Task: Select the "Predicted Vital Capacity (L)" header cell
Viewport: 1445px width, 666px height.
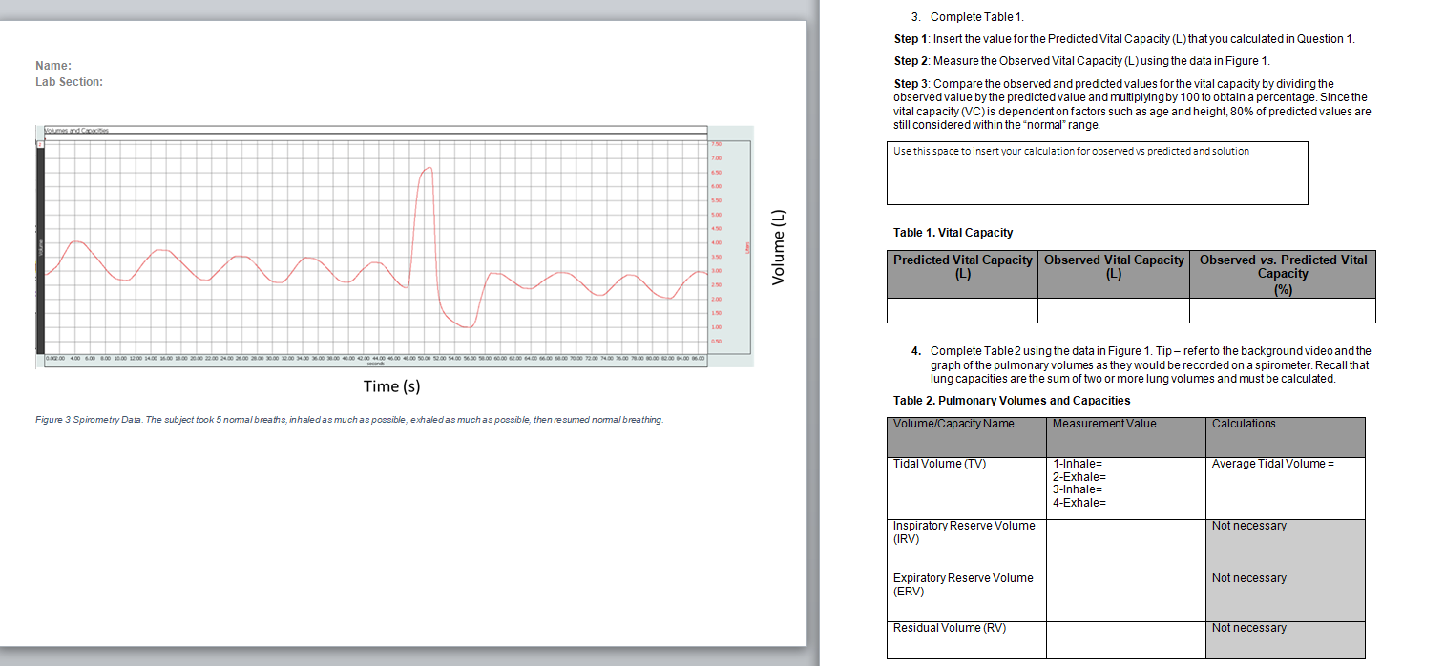Action: click(962, 274)
